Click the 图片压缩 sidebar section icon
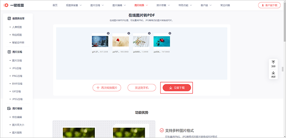The width and height of the screenshot is (286, 138). click(x=9, y=52)
